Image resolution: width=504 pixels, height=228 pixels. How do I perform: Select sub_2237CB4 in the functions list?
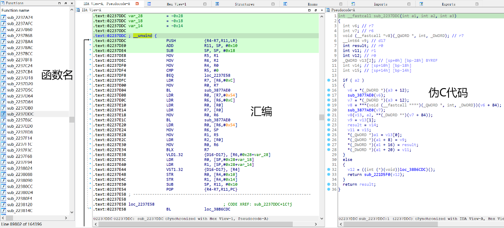[20, 72]
